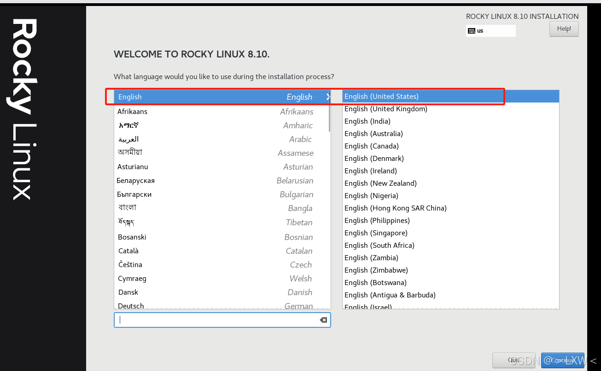Select Asturianu language row
This screenshot has width=601, height=371.
(222, 167)
